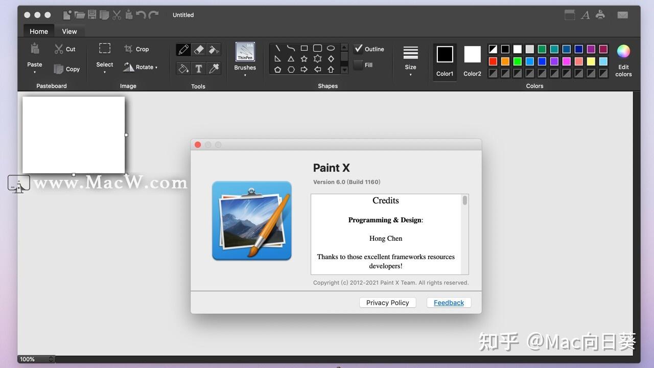Select the Eraser tool
Viewport: 654px width, 368px height.
(199, 50)
